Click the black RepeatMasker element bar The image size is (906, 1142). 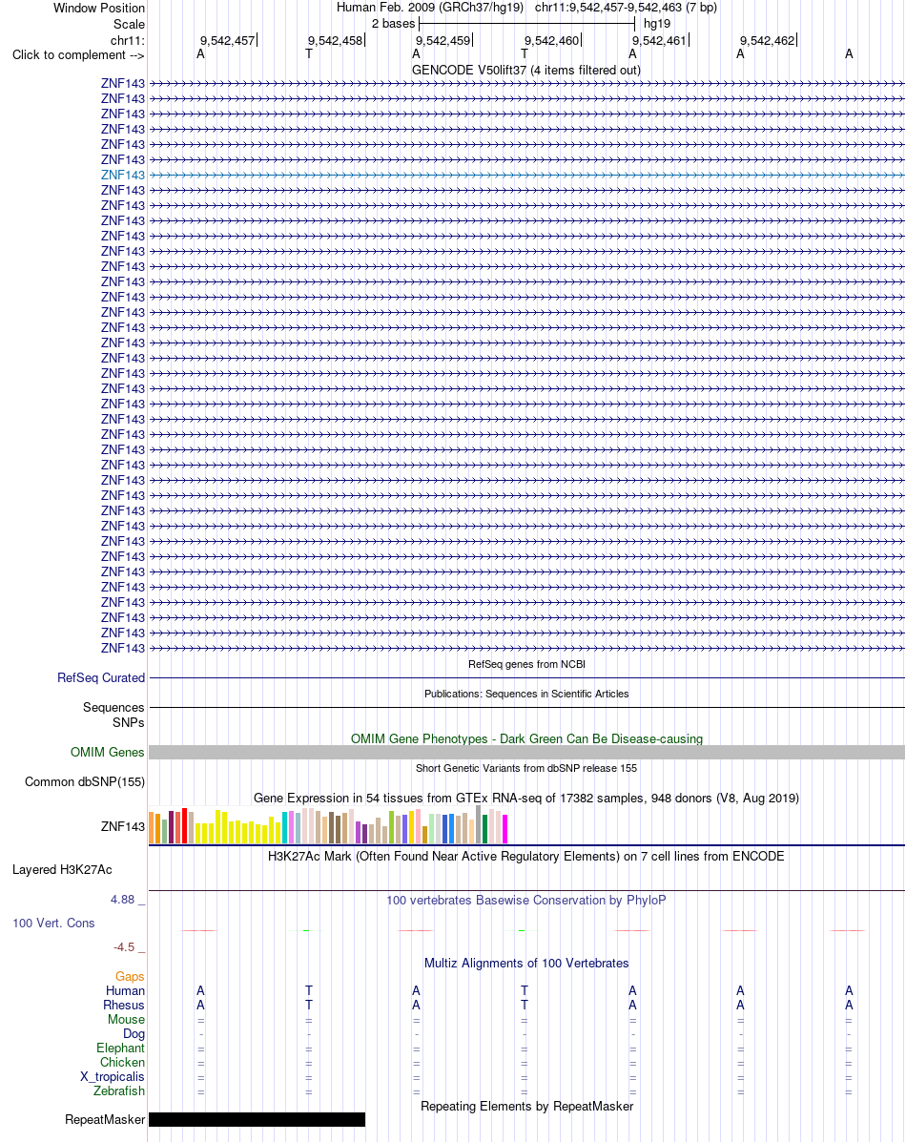click(257, 1119)
